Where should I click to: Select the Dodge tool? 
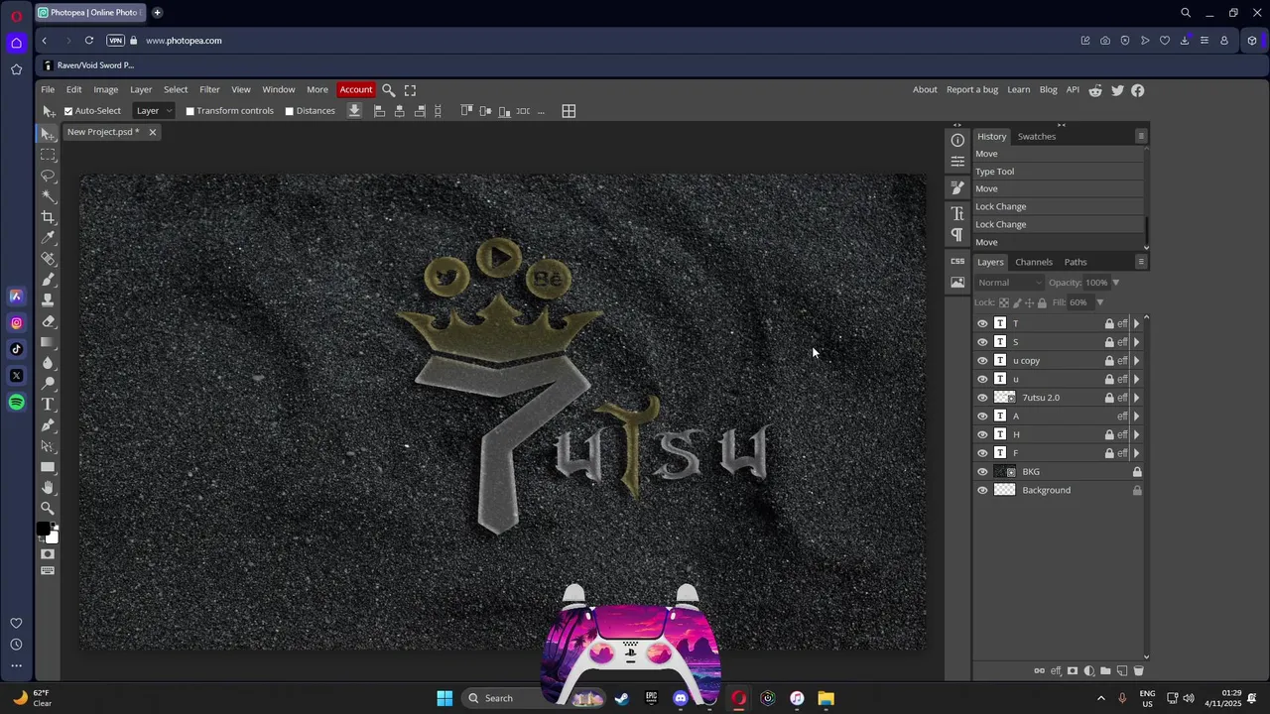point(48,384)
